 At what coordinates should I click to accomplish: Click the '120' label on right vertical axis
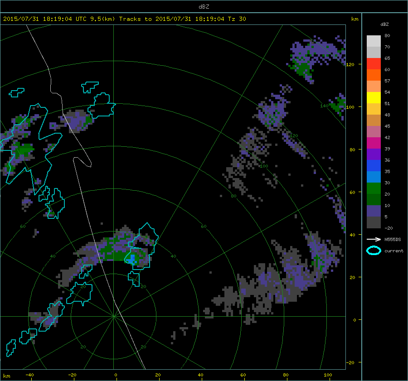tap(350, 64)
